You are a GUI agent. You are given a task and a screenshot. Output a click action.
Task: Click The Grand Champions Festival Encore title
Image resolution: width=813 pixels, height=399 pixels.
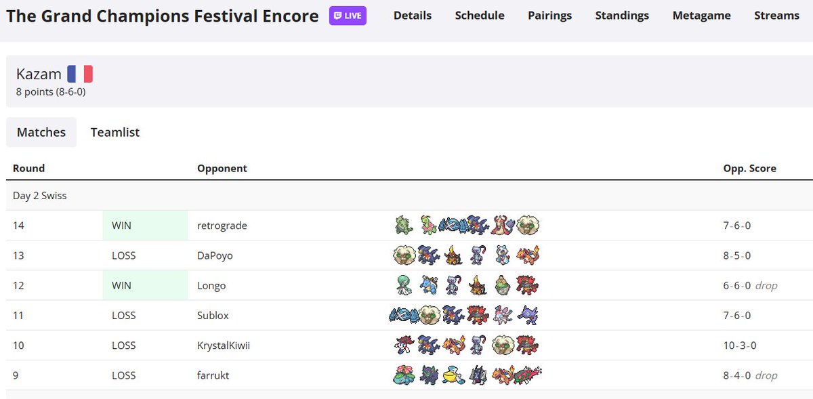click(163, 16)
